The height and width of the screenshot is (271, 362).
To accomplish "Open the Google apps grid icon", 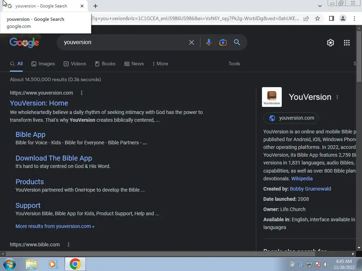I will (347, 43).
